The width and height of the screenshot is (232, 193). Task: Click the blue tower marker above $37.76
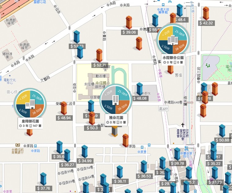click(43, 179)
